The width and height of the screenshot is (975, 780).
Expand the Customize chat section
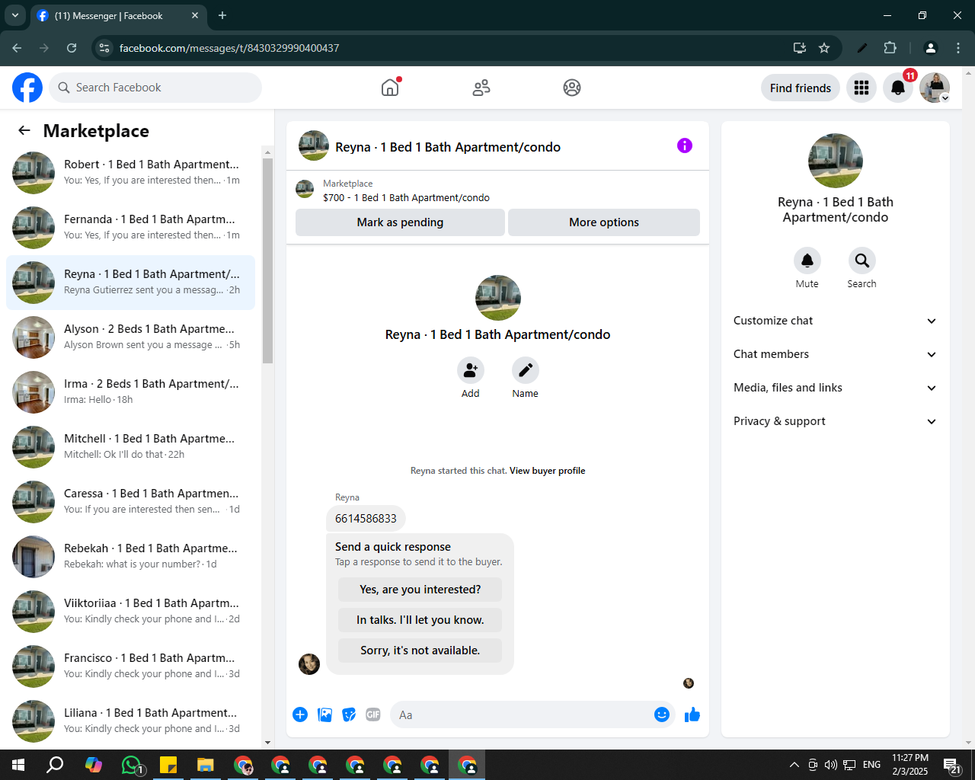[x=836, y=321]
